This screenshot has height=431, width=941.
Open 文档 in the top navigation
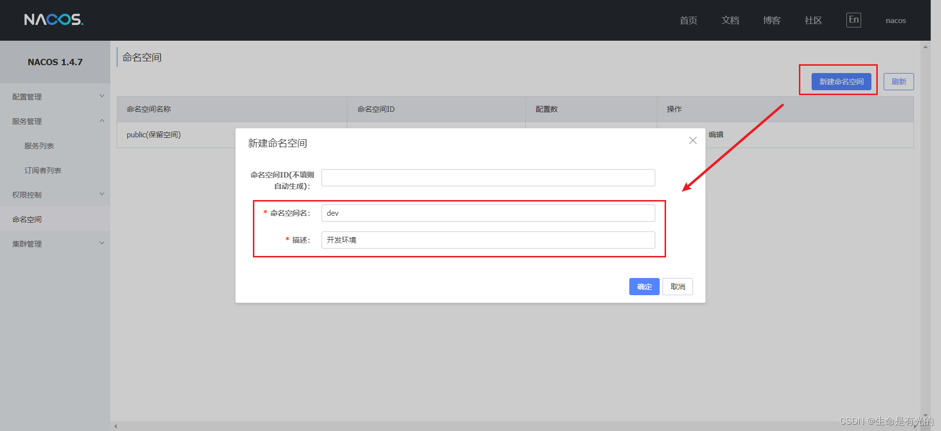(x=730, y=20)
